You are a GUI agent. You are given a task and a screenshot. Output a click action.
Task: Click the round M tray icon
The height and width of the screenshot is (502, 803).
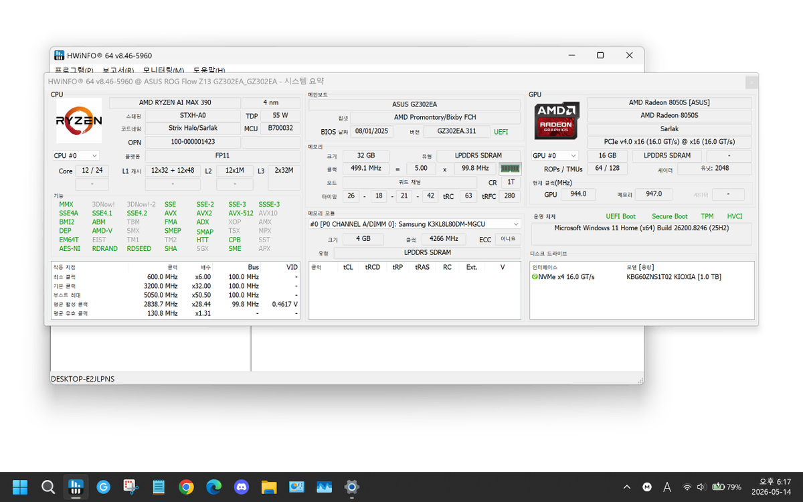click(x=647, y=487)
